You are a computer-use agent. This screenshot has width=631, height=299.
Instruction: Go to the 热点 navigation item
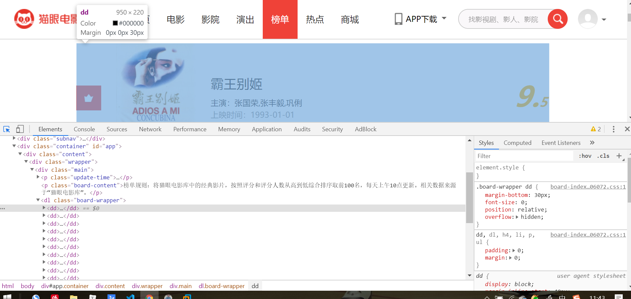click(315, 19)
